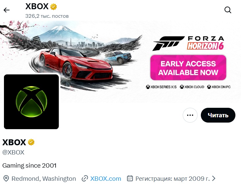The image size is (241, 186).
Task: Click the gold verified badge in header
Action: pyautogui.click(x=53, y=7)
